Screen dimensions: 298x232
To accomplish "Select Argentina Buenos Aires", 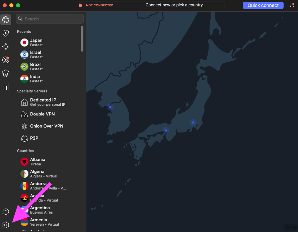I will click(49, 210).
